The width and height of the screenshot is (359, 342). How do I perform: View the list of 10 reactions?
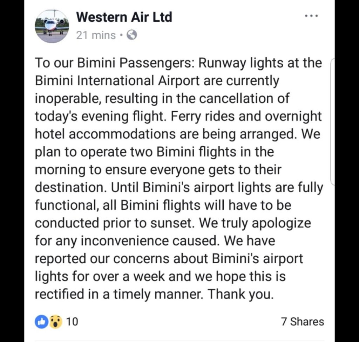pos(72,322)
